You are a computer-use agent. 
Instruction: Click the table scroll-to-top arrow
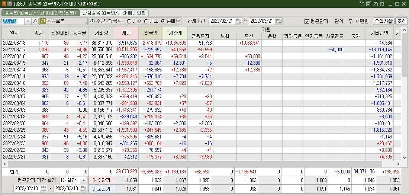click(404, 29)
